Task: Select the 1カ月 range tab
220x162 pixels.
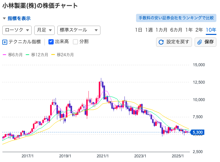Action: 161,30
